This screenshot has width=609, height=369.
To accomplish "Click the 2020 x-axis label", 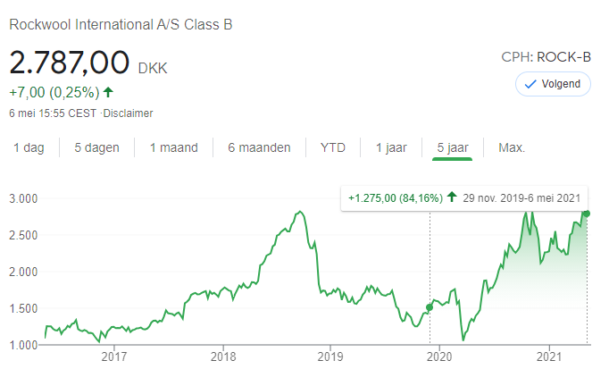I will (439, 356).
